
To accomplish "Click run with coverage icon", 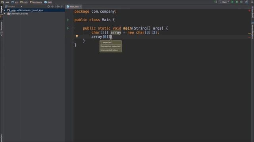I will pyautogui.click(x=241, y=2).
